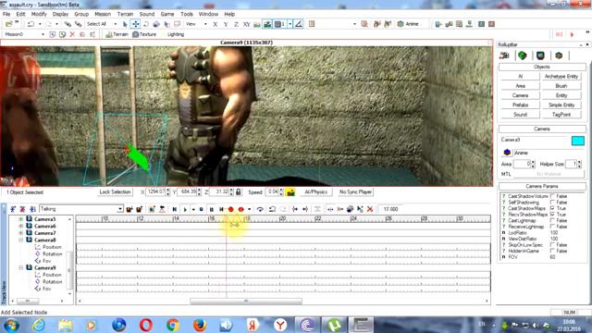Viewport: 592px width, 333px height.
Task: Uncheck RecvShadowMaps checkbox
Action: [x=552, y=215]
